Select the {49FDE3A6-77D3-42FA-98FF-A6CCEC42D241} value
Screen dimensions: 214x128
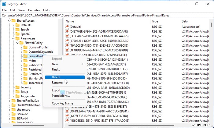pyautogui.click(x=99, y=111)
